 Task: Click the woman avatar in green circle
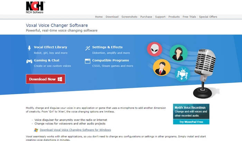178,53
